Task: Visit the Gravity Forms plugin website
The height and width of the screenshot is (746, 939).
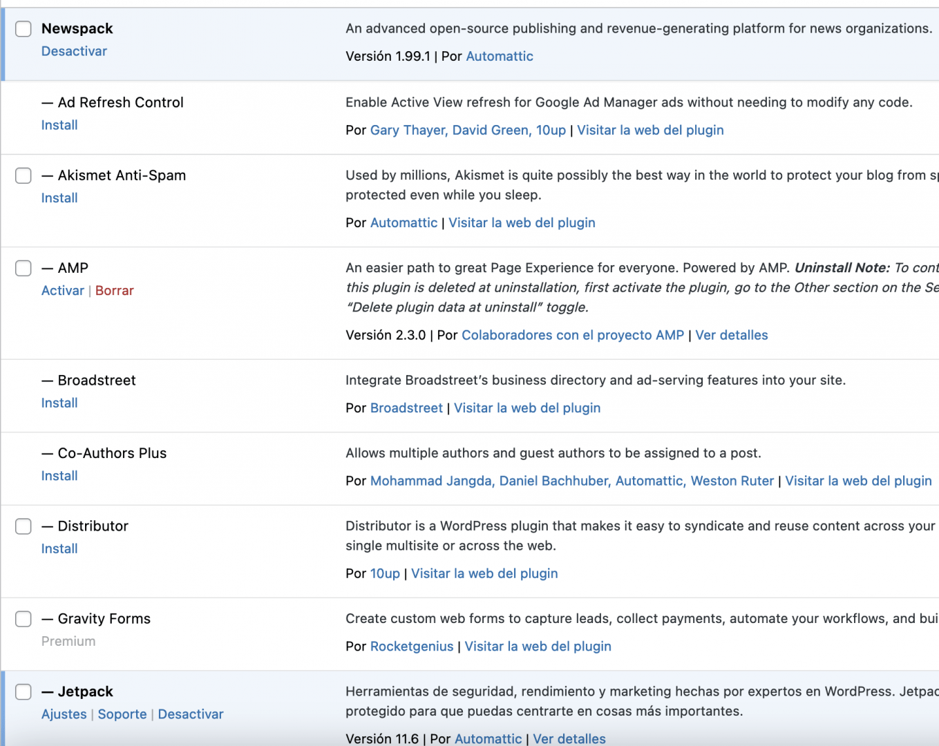Action: click(x=538, y=647)
